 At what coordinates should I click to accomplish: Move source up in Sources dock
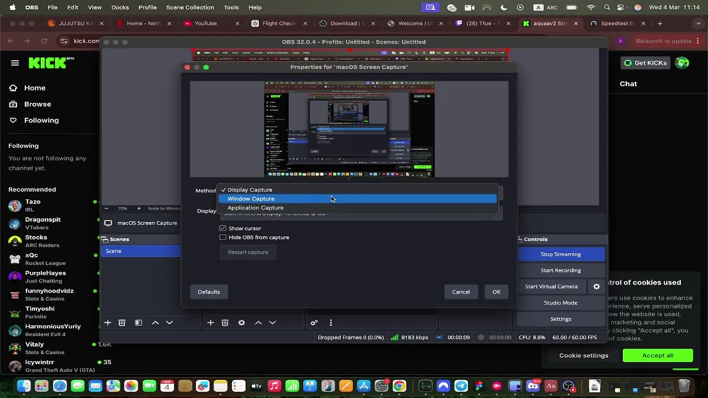click(258, 323)
